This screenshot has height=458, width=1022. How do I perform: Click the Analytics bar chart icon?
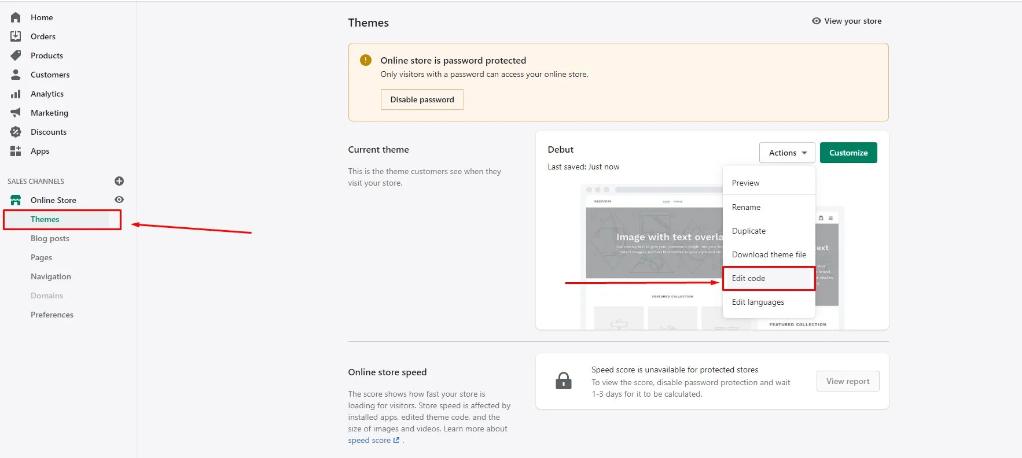(16, 94)
